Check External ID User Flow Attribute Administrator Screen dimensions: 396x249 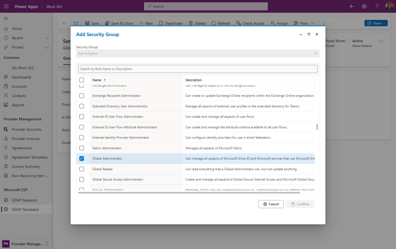[x=82, y=127]
